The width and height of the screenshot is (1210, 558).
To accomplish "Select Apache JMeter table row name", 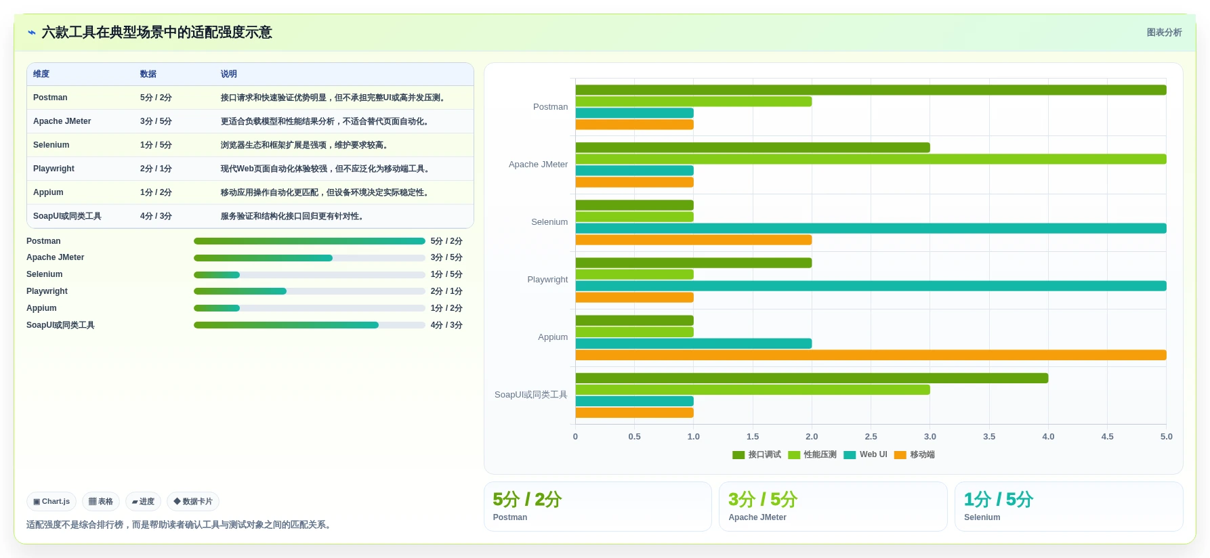I will pyautogui.click(x=62, y=121).
